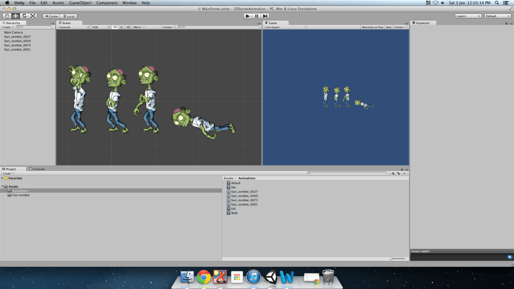Open the Component menu
Viewport: 514px width, 289px height.
tap(107, 3)
